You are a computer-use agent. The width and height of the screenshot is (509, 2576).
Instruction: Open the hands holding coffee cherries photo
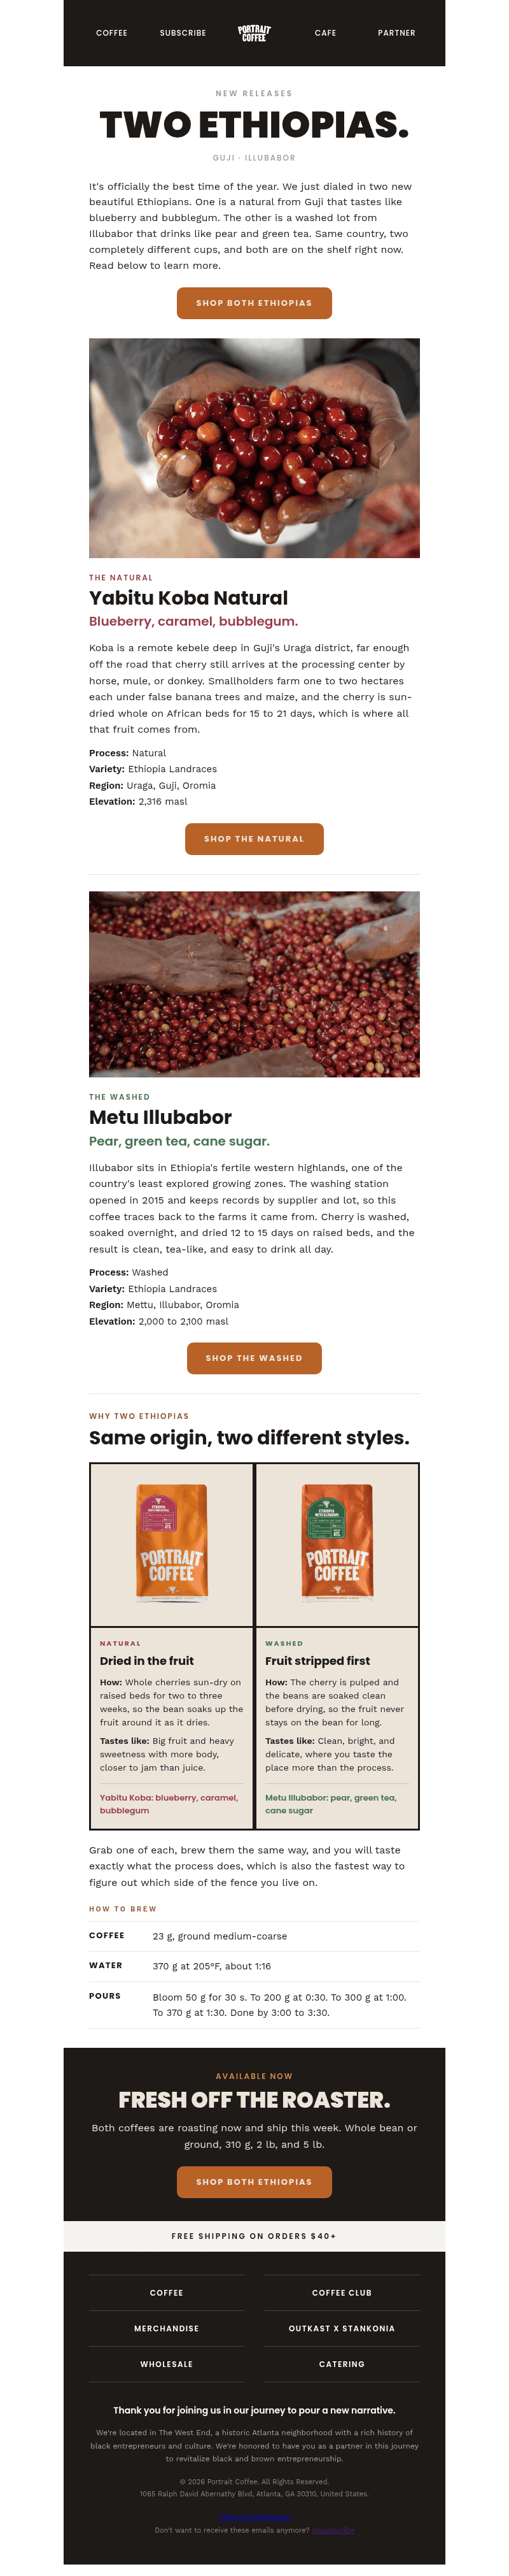(254, 448)
